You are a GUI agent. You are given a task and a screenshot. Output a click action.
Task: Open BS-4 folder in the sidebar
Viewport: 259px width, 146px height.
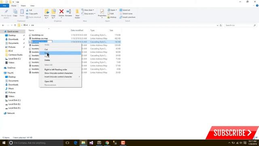coord(11,51)
